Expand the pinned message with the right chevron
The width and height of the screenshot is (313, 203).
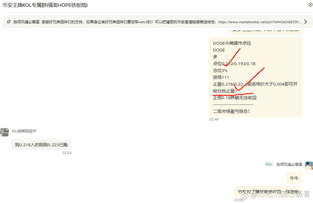point(306,22)
